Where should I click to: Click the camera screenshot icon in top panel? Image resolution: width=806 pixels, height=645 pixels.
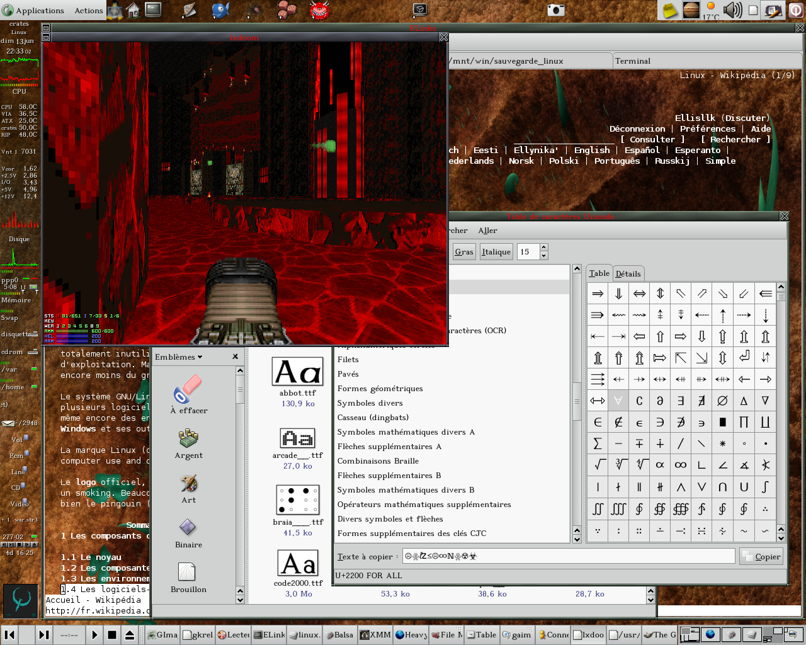555,9
